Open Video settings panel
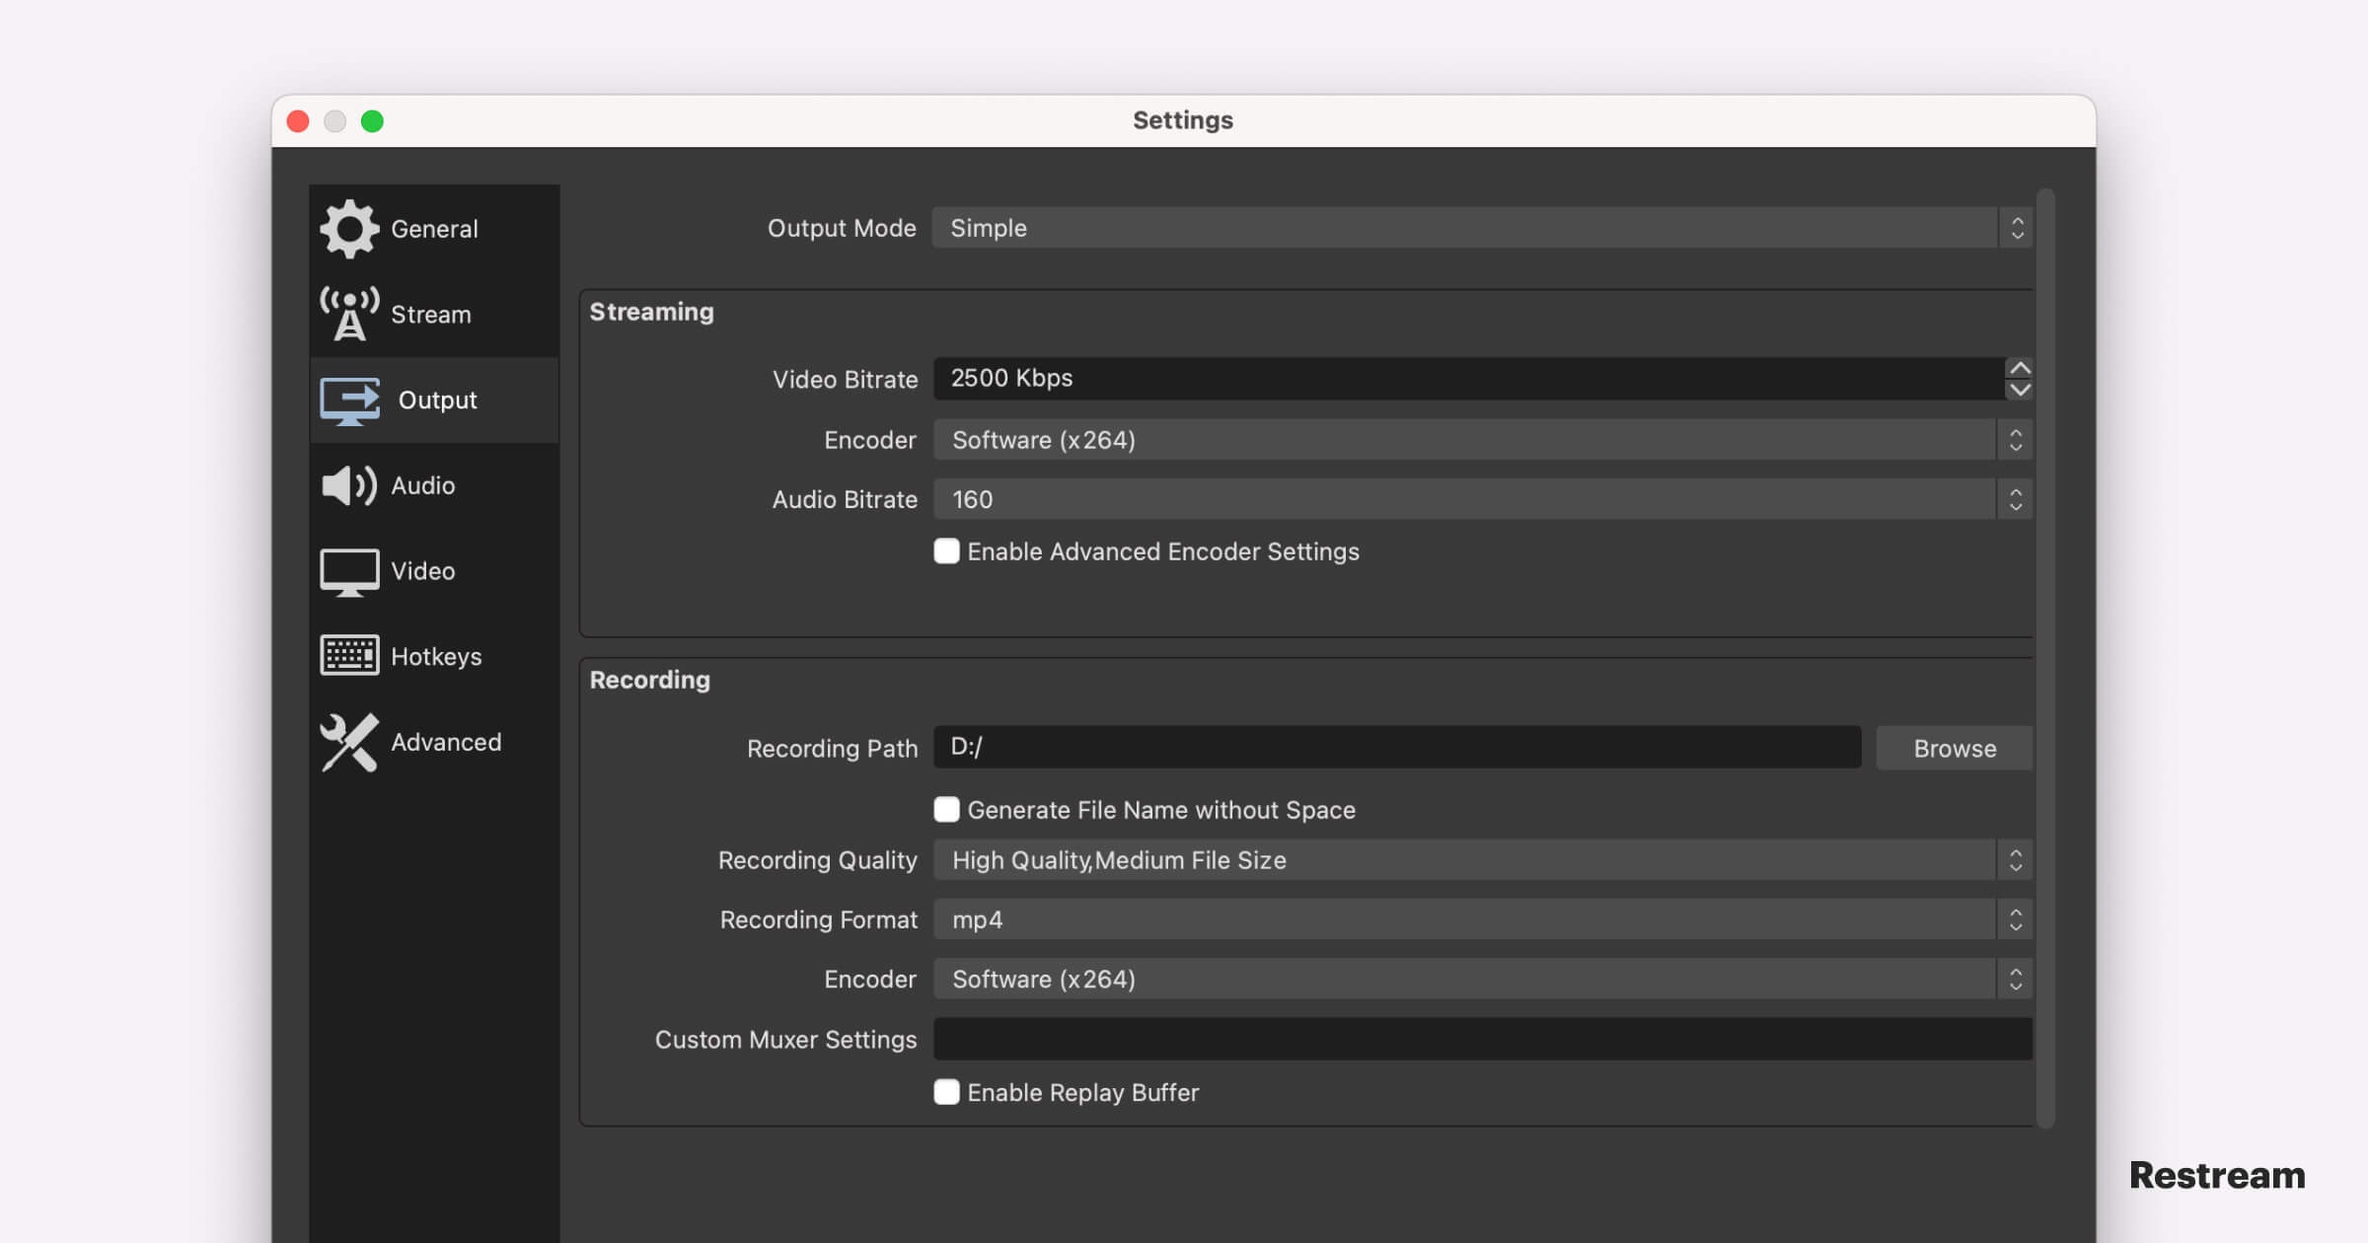The image size is (2368, 1243). coord(423,571)
